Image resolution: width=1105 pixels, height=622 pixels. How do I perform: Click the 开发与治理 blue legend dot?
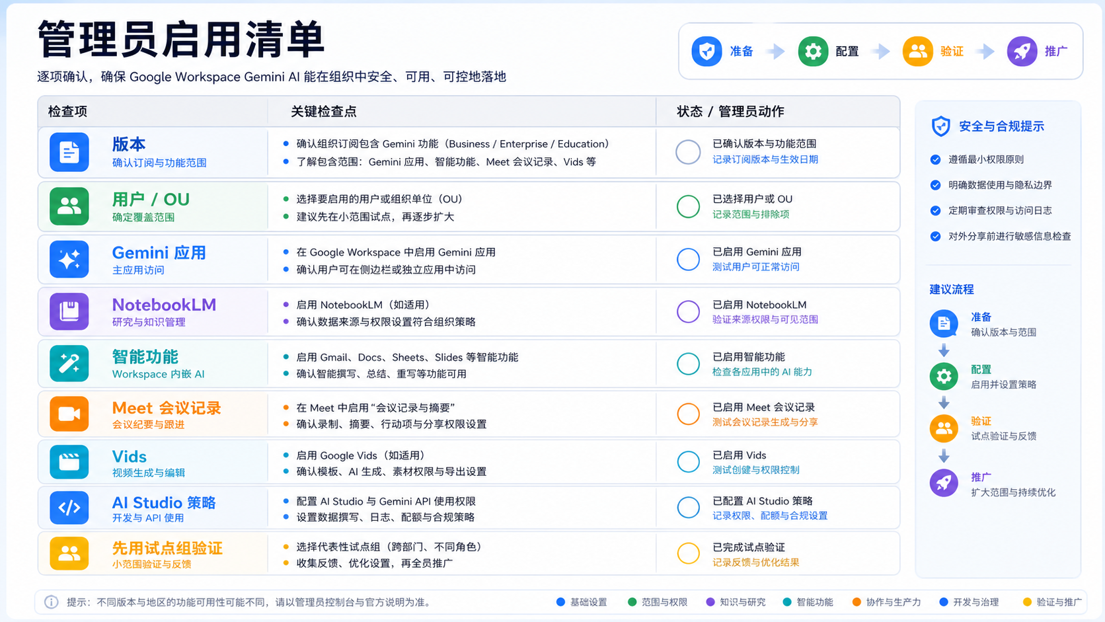pyautogui.click(x=943, y=602)
